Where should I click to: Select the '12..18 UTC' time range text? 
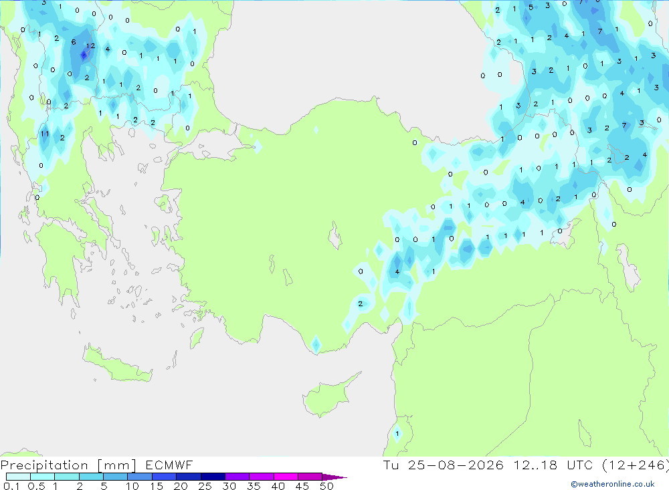point(553,465)
